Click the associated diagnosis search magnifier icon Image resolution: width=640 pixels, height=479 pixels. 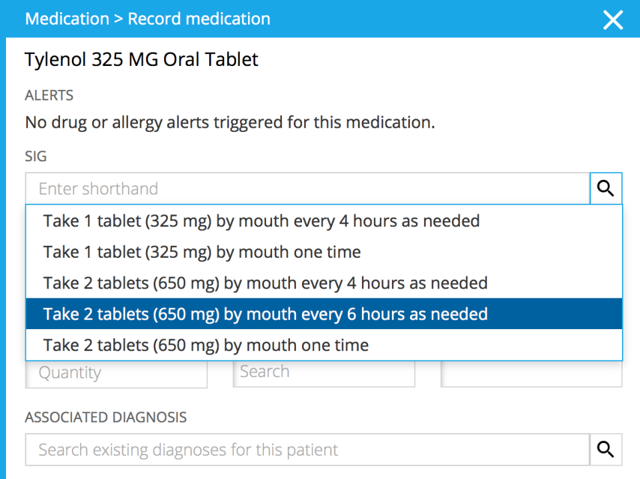[605, 450]
